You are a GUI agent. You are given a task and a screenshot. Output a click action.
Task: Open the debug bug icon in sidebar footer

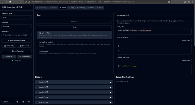[23, 102]
